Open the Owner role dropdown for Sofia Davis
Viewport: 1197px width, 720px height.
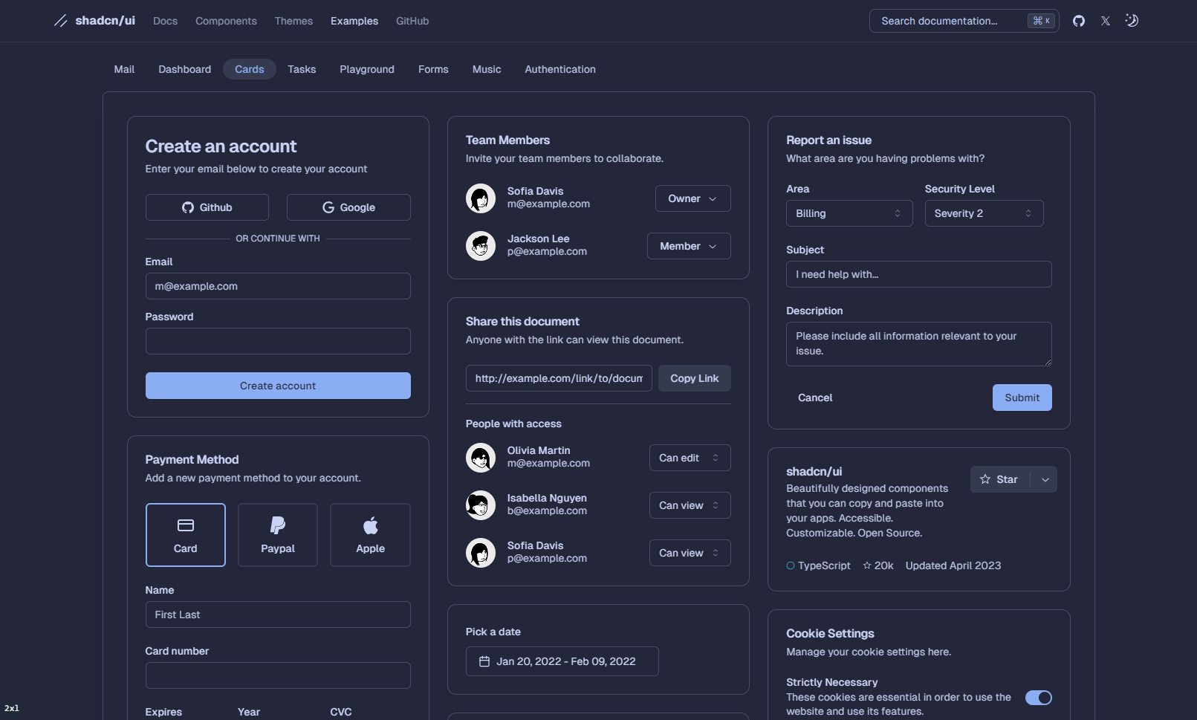point(692,198)
